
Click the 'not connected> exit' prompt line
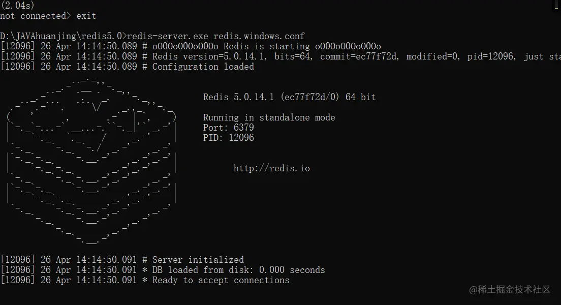(x=48, y=16)
